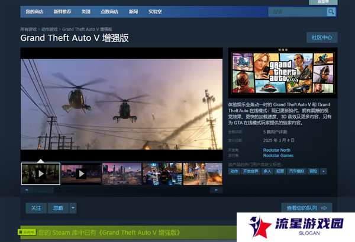The width and height of the screenshot is (355, 242).
Task: Click Grand Theft Auto V 增强版 breadcrumb
Action: (x=87, y=29)
